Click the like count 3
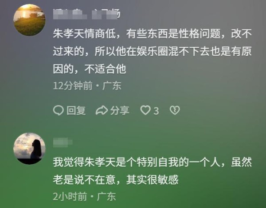 [156, 111]
